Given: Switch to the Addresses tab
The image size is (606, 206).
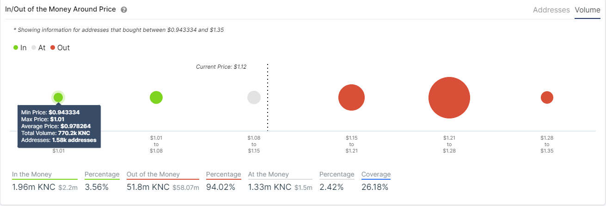Looking at the screenshot, I should point(551,10).
